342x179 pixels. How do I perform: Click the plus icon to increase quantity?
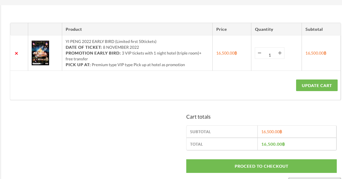coord(280,53)
